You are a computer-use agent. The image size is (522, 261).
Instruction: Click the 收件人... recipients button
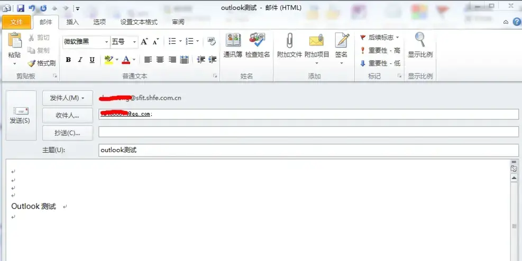click(68, 115)
